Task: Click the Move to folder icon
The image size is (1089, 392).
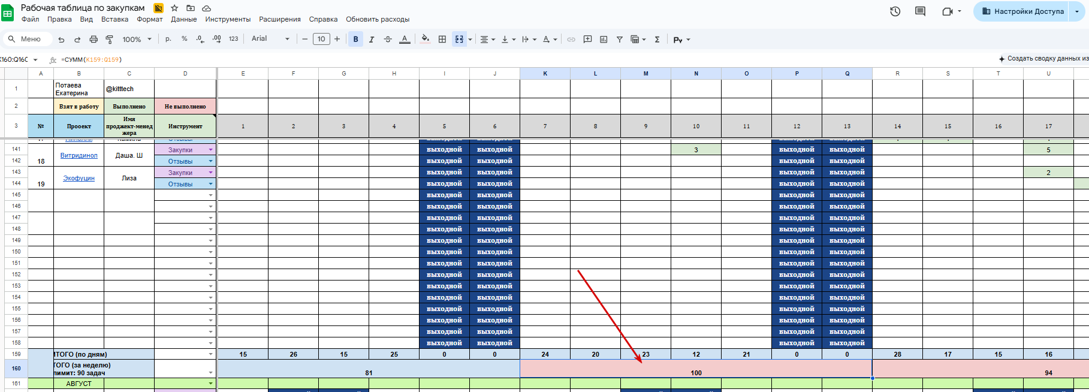Action: 191,8
